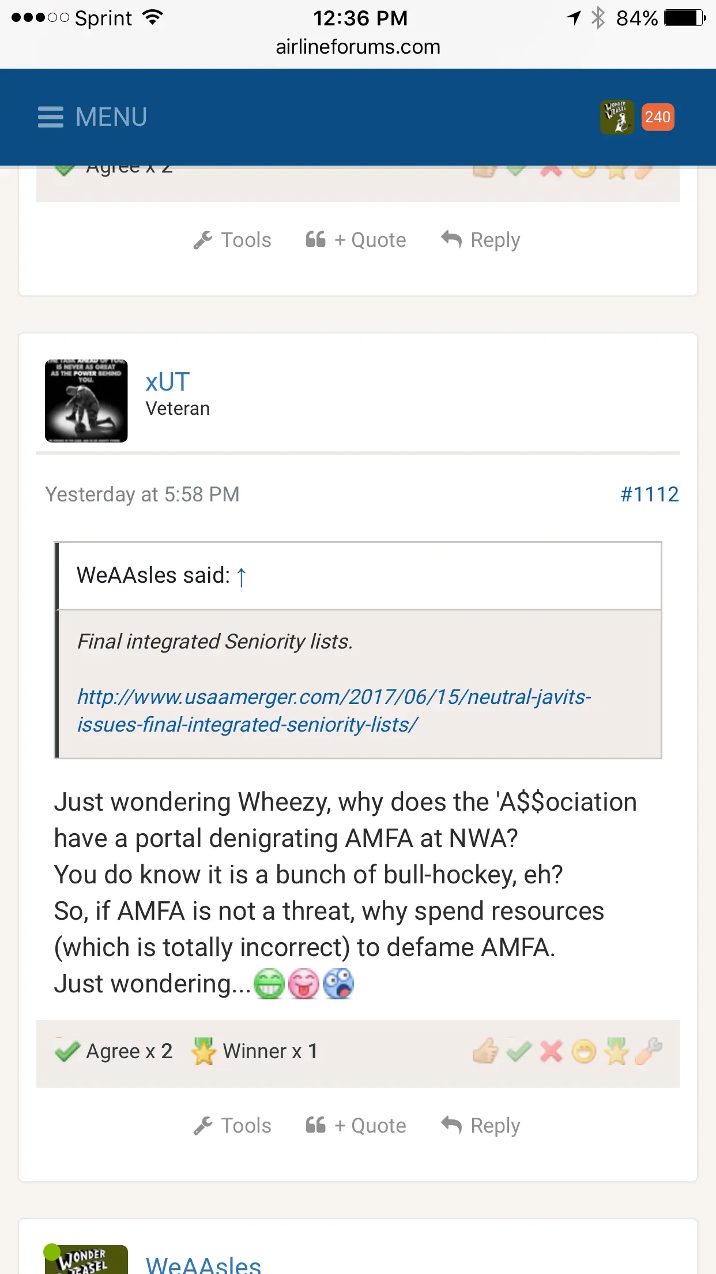Jump to WeAAsles' original quoted post arrow
This screenshot has height=1274, width=716.
point(242,576)
